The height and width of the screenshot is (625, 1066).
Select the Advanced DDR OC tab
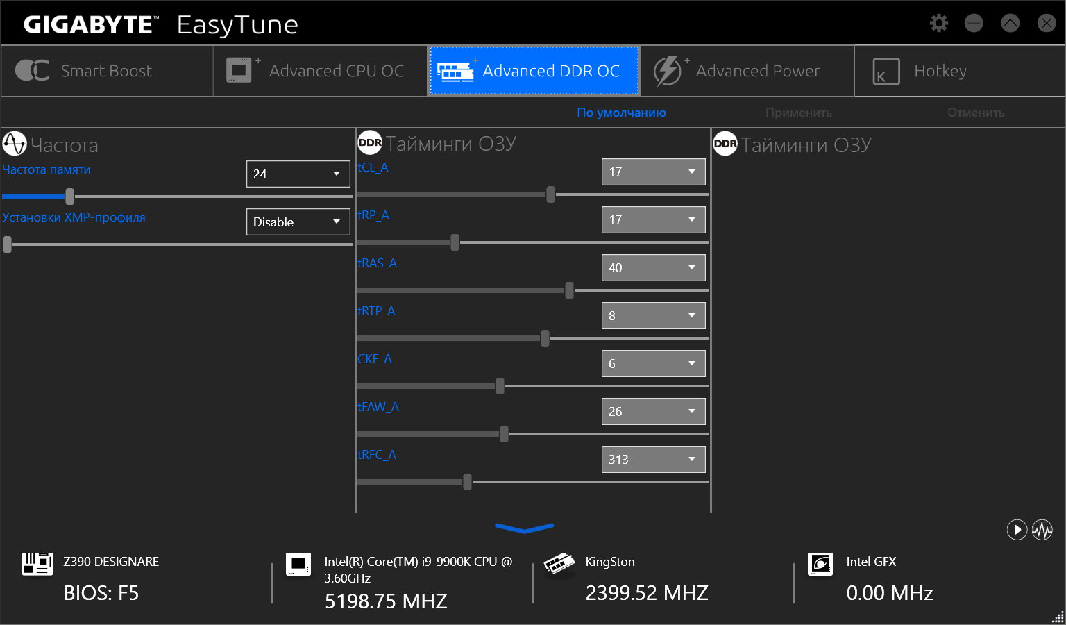point(534,71)
